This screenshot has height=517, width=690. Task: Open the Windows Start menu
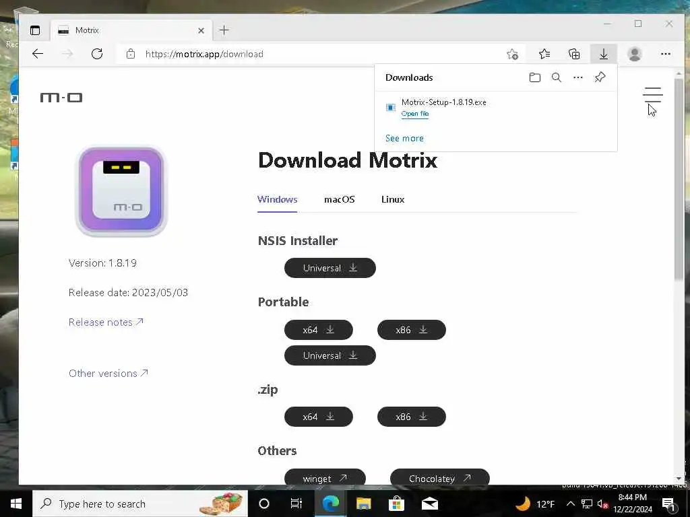point(16,504)
